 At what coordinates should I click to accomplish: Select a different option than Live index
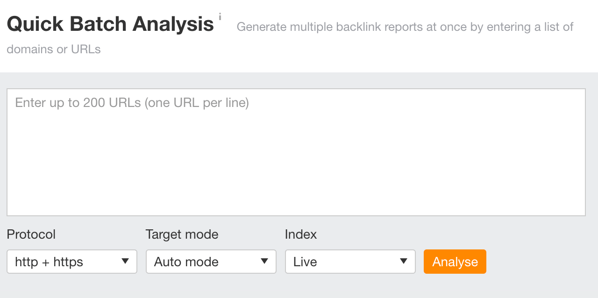pyautogui.click(x=350, y=262)
